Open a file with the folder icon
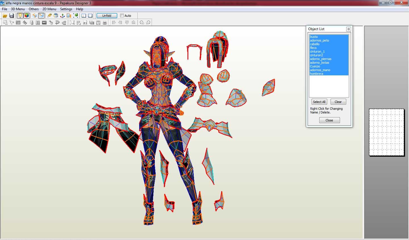 click(x=5, y=16)
